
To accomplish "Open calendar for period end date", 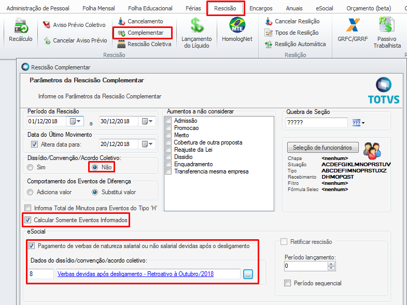I will tap(147, 121).
